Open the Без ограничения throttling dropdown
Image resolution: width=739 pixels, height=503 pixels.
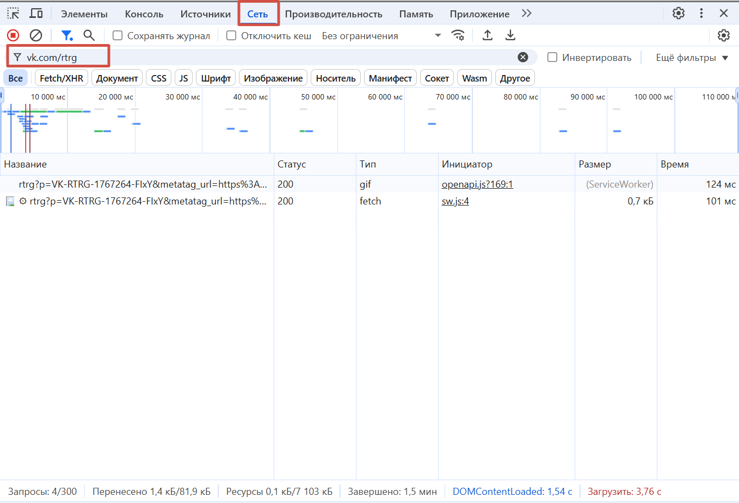381,36
